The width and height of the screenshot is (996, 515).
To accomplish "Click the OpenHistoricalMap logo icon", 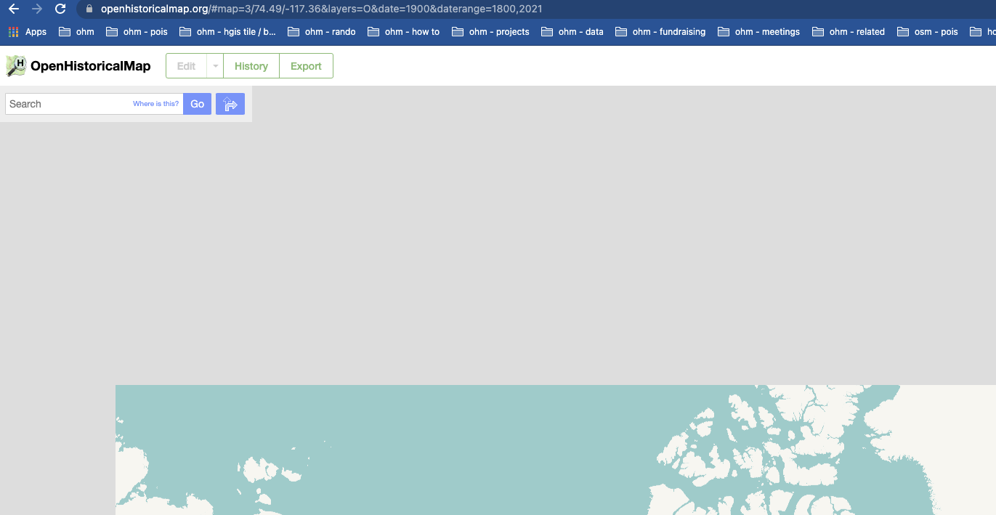I will pyautogui.click(x=15, y=65).
